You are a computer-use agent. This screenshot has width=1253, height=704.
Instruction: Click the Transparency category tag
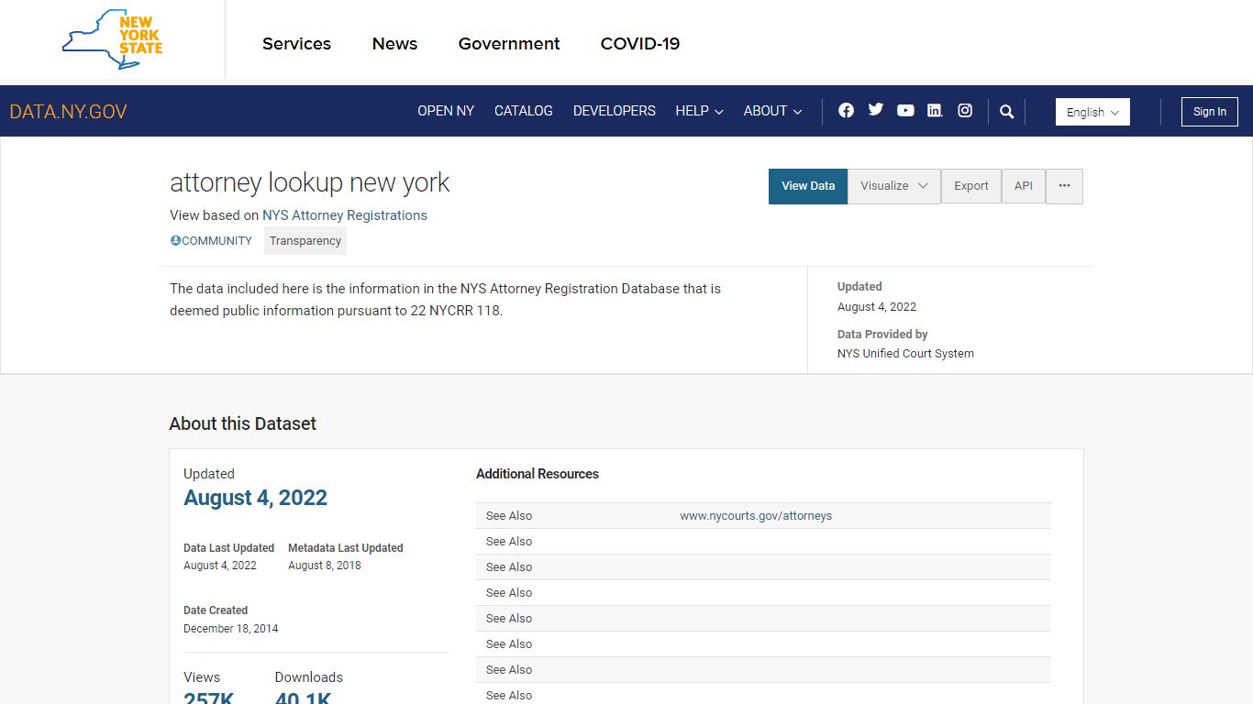tap(305, 241)
